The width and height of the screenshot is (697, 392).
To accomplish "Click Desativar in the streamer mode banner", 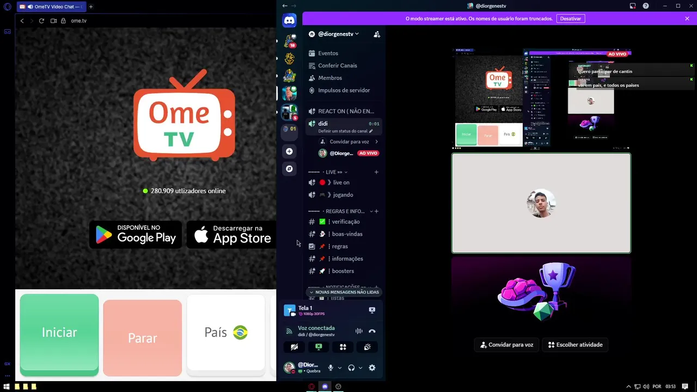I will pos(571,19).
